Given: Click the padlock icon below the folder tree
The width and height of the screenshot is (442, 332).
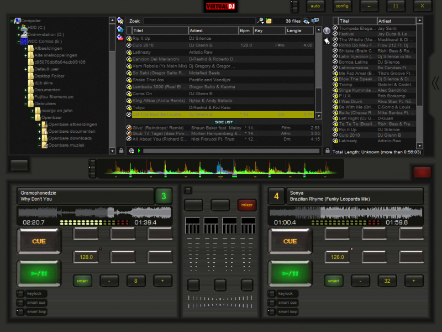Looking at the screenshot, I should tap(121, 151).
